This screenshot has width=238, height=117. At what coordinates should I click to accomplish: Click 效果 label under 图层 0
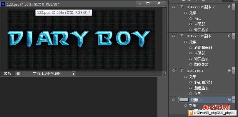tap(193, 106)
